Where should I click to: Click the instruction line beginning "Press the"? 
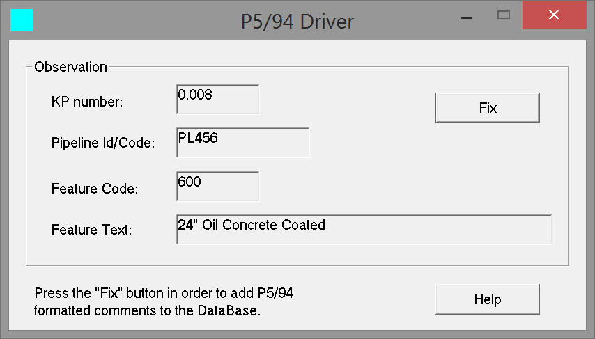point(164,293)
